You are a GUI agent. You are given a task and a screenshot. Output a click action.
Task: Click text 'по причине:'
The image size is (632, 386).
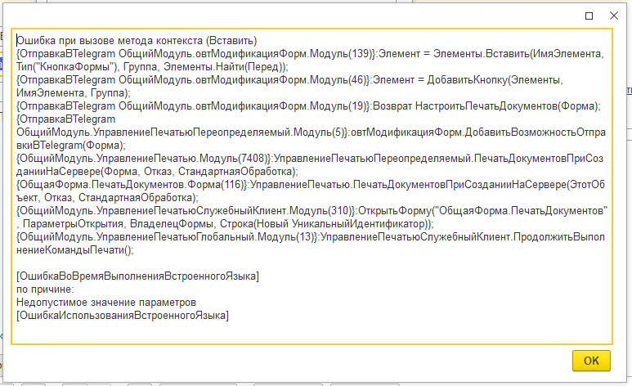[x=45, y=289]
